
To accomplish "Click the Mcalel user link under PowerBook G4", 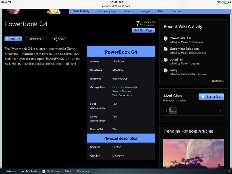I will [x=185, y=42].
